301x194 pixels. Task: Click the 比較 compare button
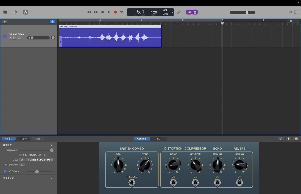coord(38,139)
